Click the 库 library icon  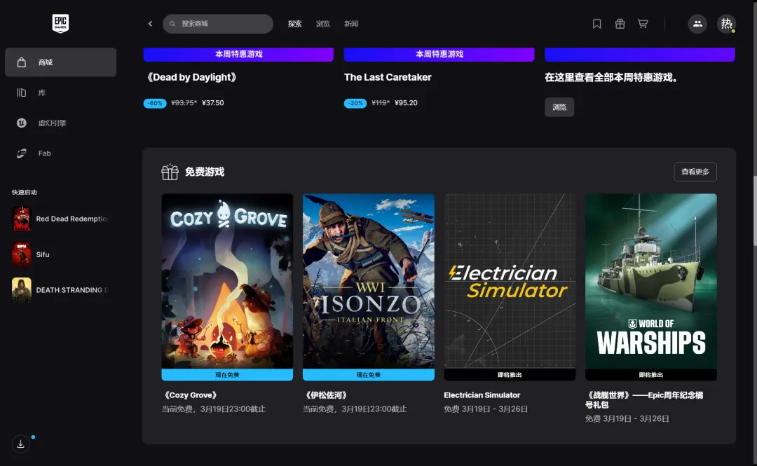(x=22, y=92)
